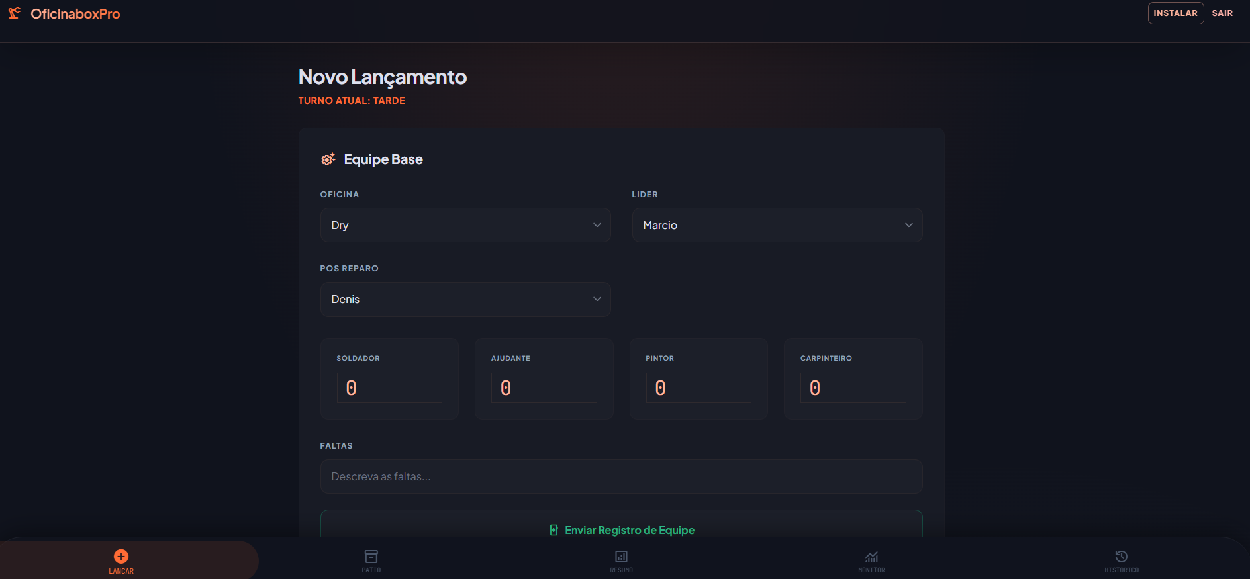The width and height of the screenshot is (1250, 579).
Task: Focus the Ajudante count field
Action: click(x=544, y=388)
